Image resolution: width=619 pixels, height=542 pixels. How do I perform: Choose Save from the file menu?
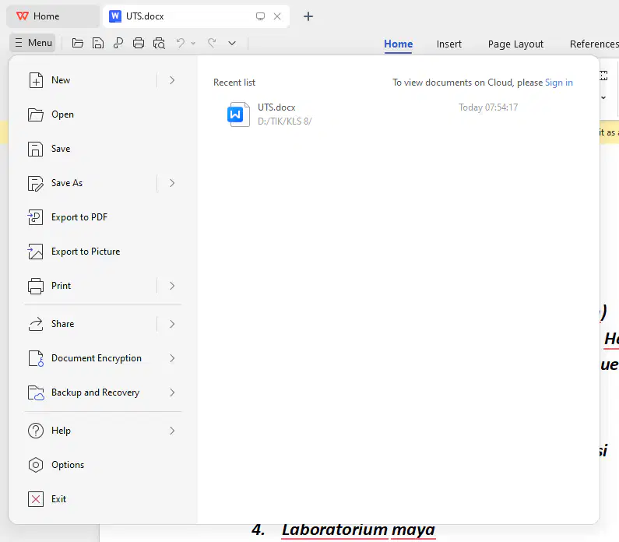click(x=103, y=149)
